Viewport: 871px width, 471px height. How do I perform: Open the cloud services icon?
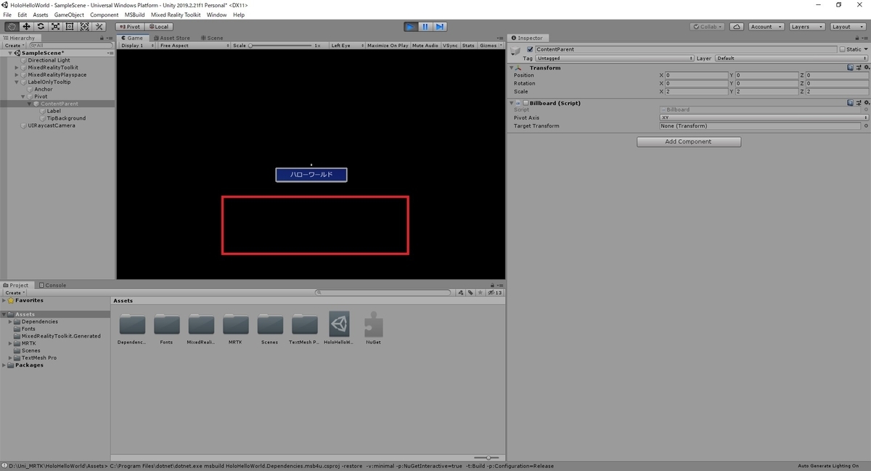pyautogui.click(x=737, y=27)
